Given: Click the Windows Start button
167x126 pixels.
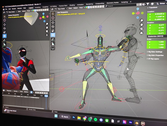Looking at the screenshot, I should (x=56, y=116).
